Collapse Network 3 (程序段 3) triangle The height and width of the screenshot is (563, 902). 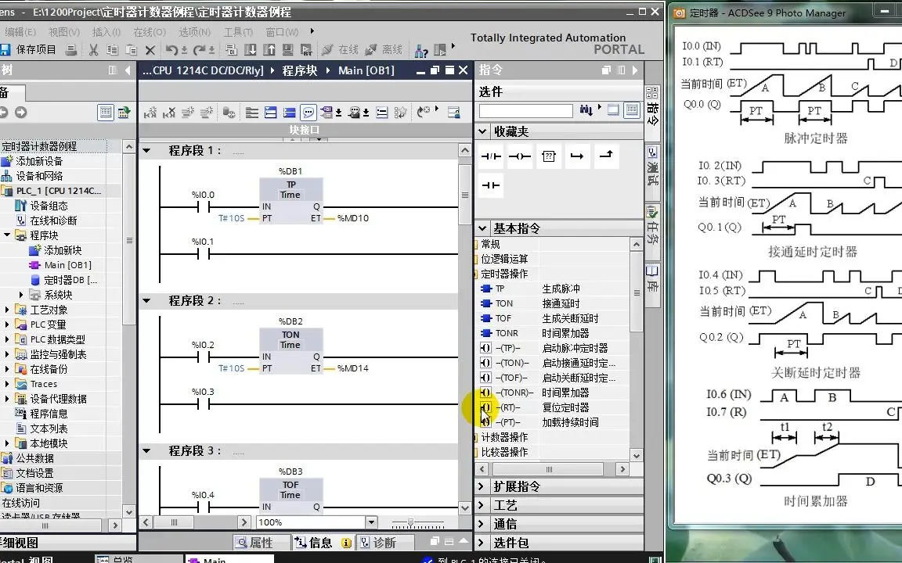pos(146,451)
